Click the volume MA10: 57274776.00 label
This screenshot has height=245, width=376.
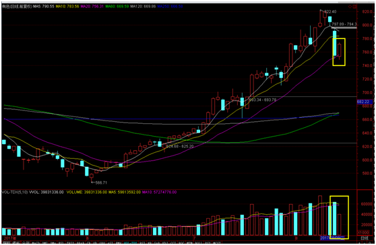[x=159, y=193]
